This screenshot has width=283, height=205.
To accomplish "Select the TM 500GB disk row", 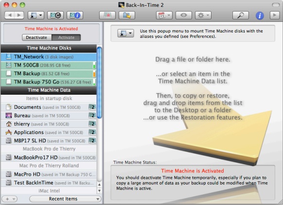I will (x=49, y=65).
